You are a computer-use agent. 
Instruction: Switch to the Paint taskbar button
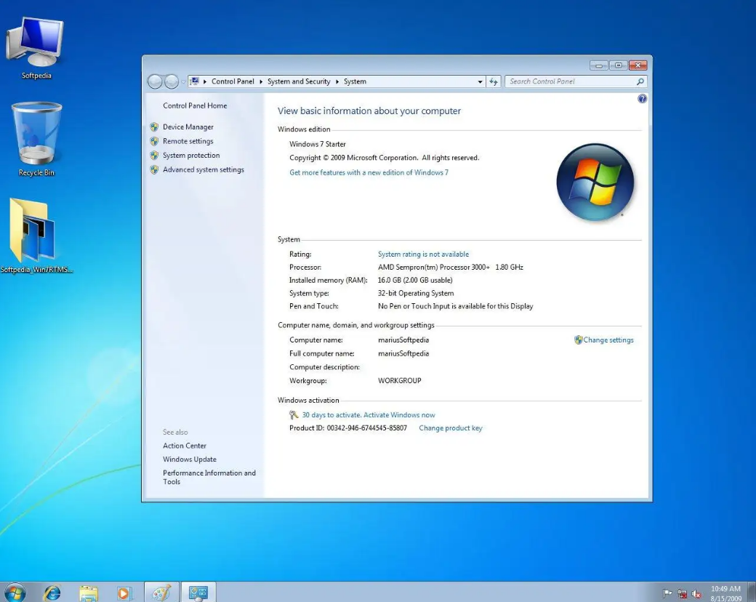161,593
